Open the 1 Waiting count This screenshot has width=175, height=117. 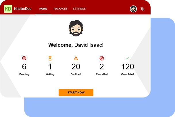point(50,67)
